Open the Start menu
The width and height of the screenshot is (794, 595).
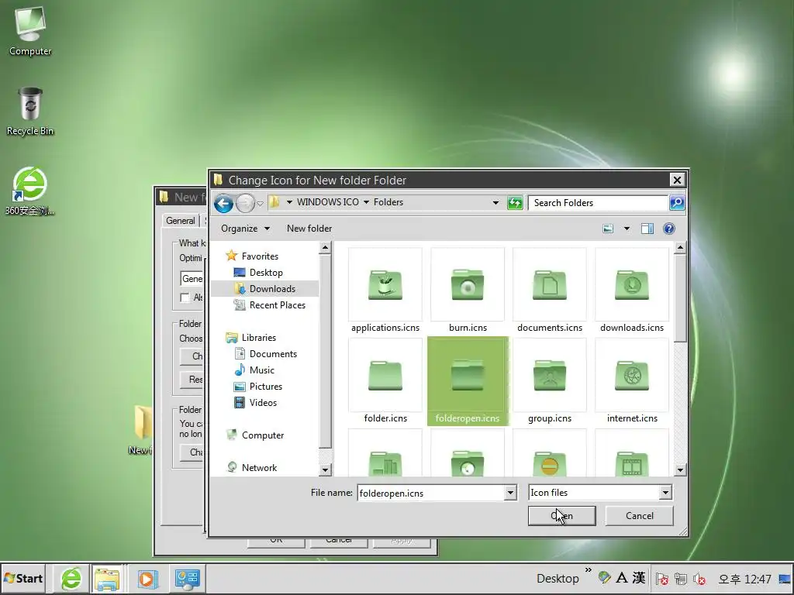(23, 578)
